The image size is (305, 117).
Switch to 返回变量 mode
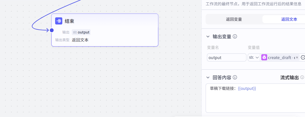(x=234, y=19)
